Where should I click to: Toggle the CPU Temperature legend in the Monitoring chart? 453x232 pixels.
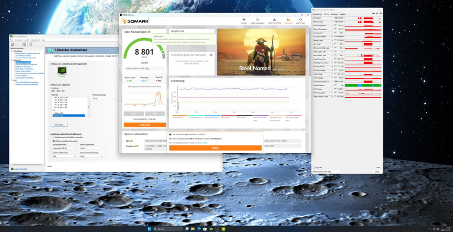(196, 117)
